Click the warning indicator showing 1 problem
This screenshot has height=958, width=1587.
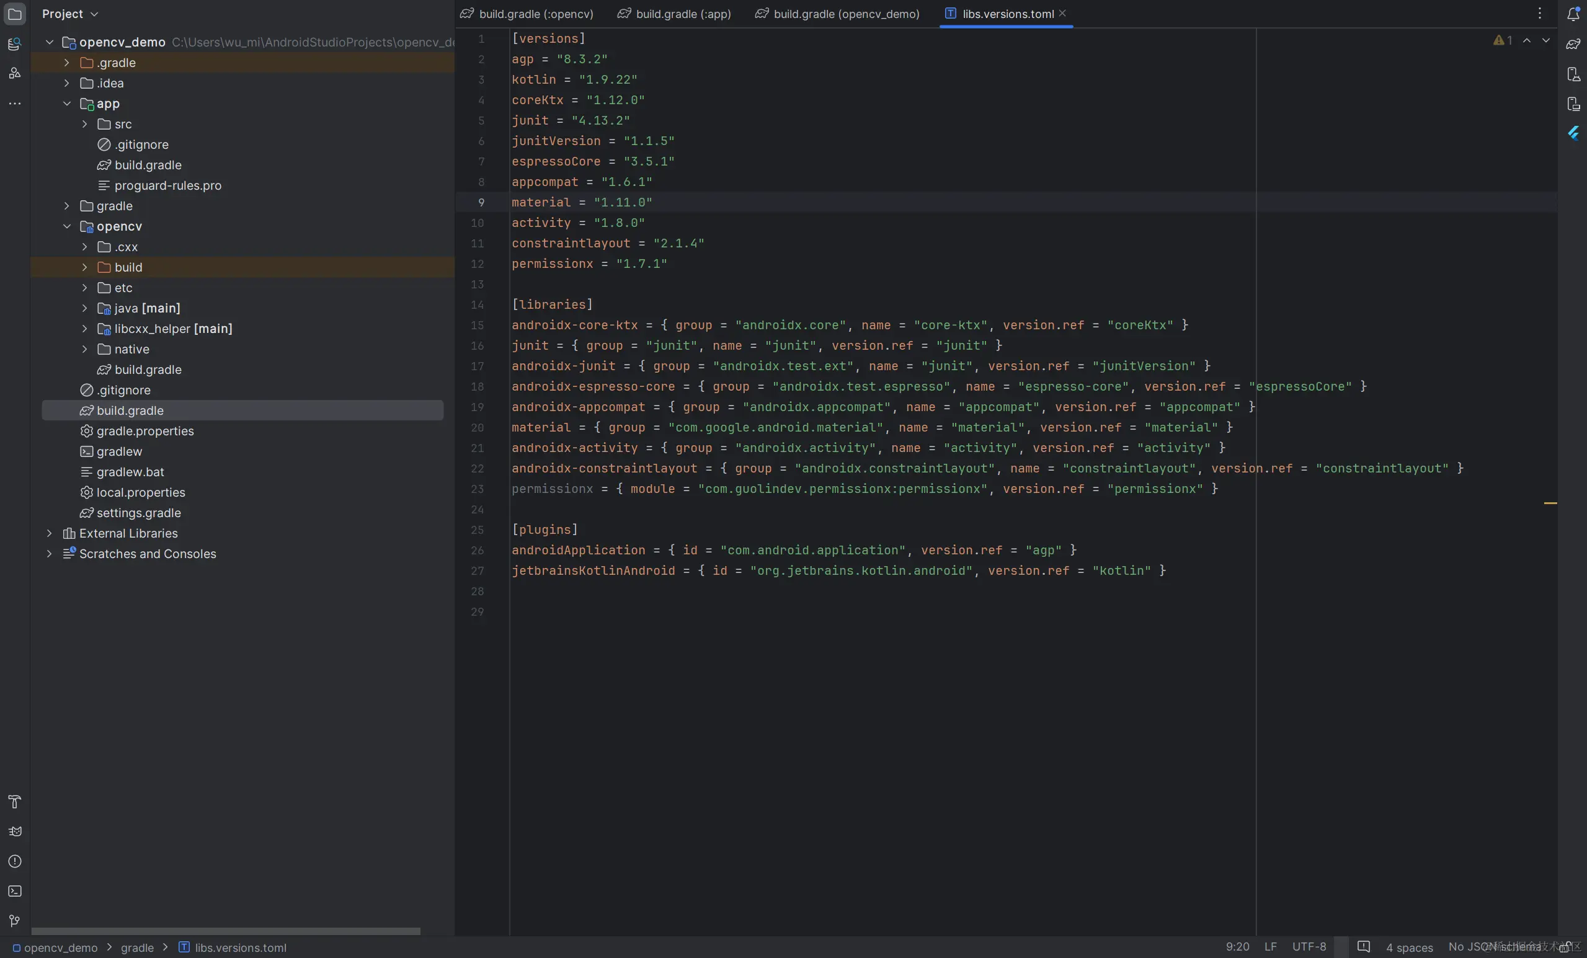[x=1503, y=40]
